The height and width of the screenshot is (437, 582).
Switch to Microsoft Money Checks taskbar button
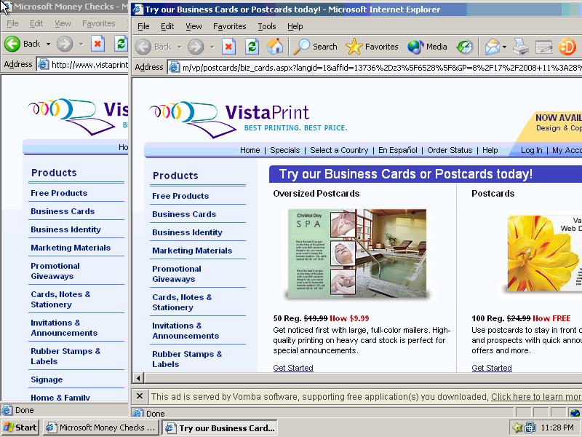101,428
